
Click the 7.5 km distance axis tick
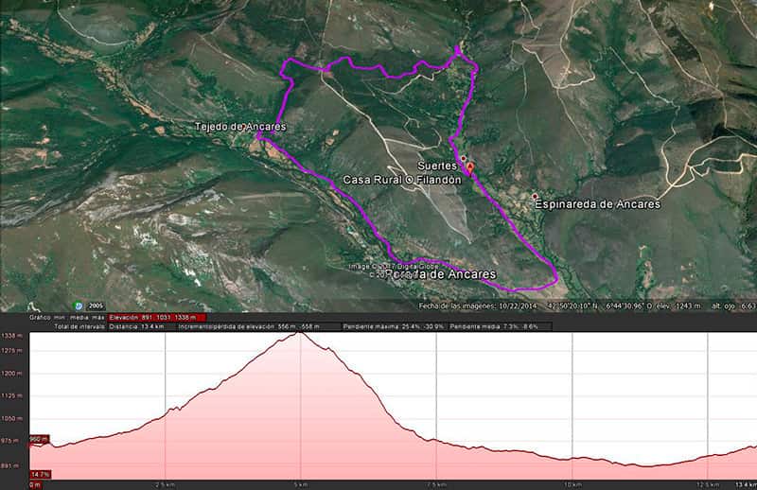click(x=436, y=484)
